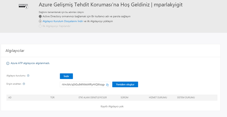The width and height of the screenshot is (227, 117).
Task: Click the Active Directory ormanınızı bağlamak step text
Action: click(87, 17)
